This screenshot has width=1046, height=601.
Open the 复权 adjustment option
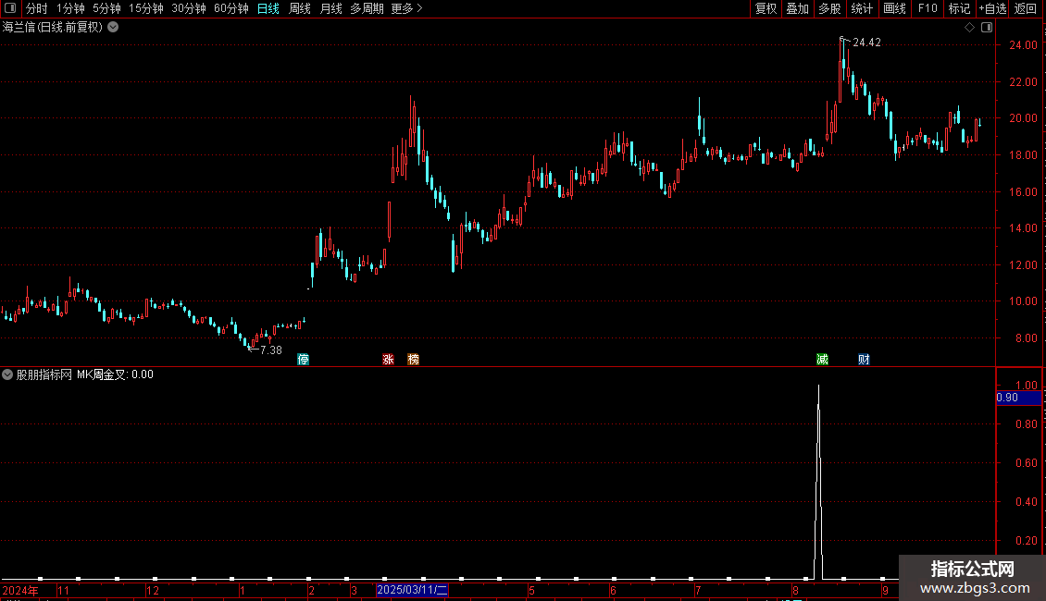766,8
